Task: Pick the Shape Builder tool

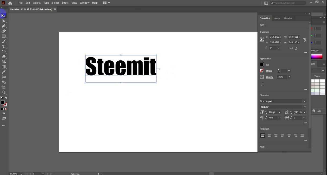Action: coord(4,62)
